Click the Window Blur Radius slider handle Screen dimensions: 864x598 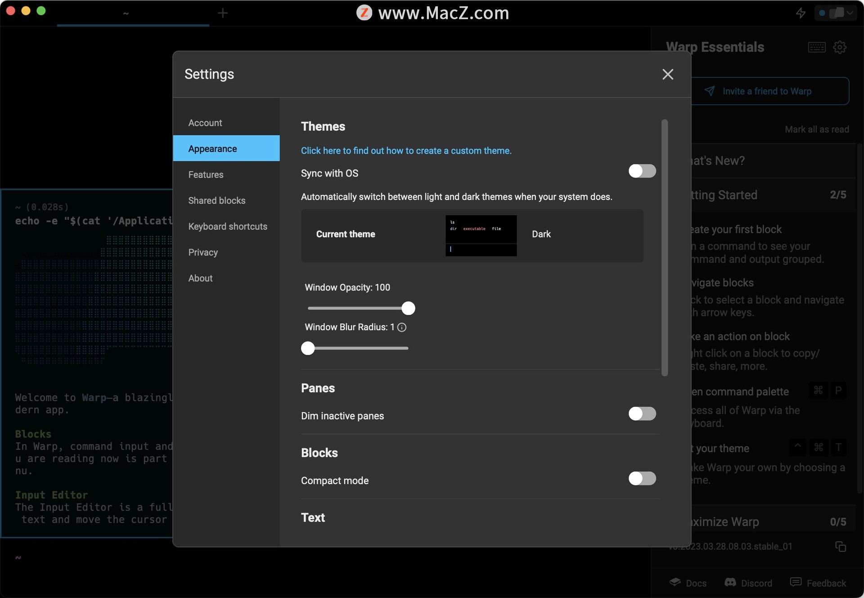coord(308,348)
